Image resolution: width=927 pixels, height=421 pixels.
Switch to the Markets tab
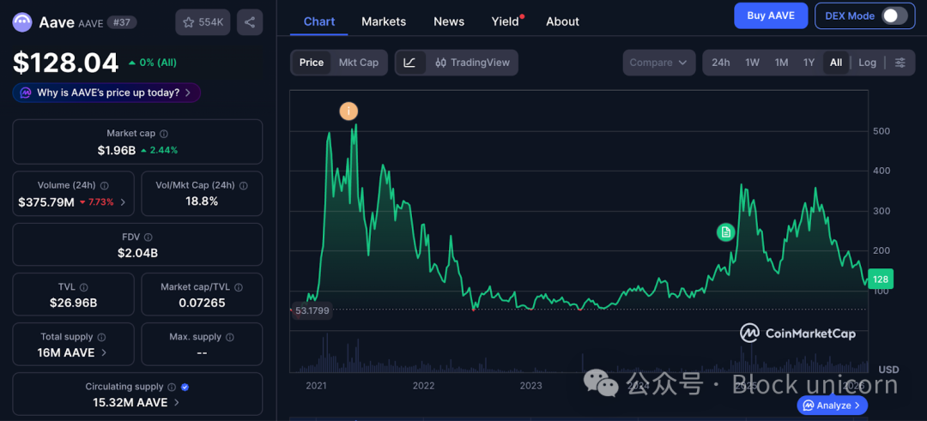coord(384,21)
